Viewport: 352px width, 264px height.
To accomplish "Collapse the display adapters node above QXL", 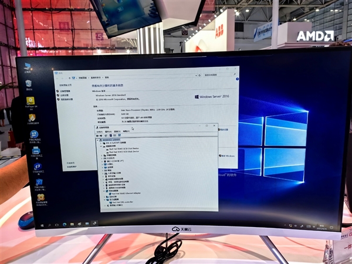I will pos(104,199).
